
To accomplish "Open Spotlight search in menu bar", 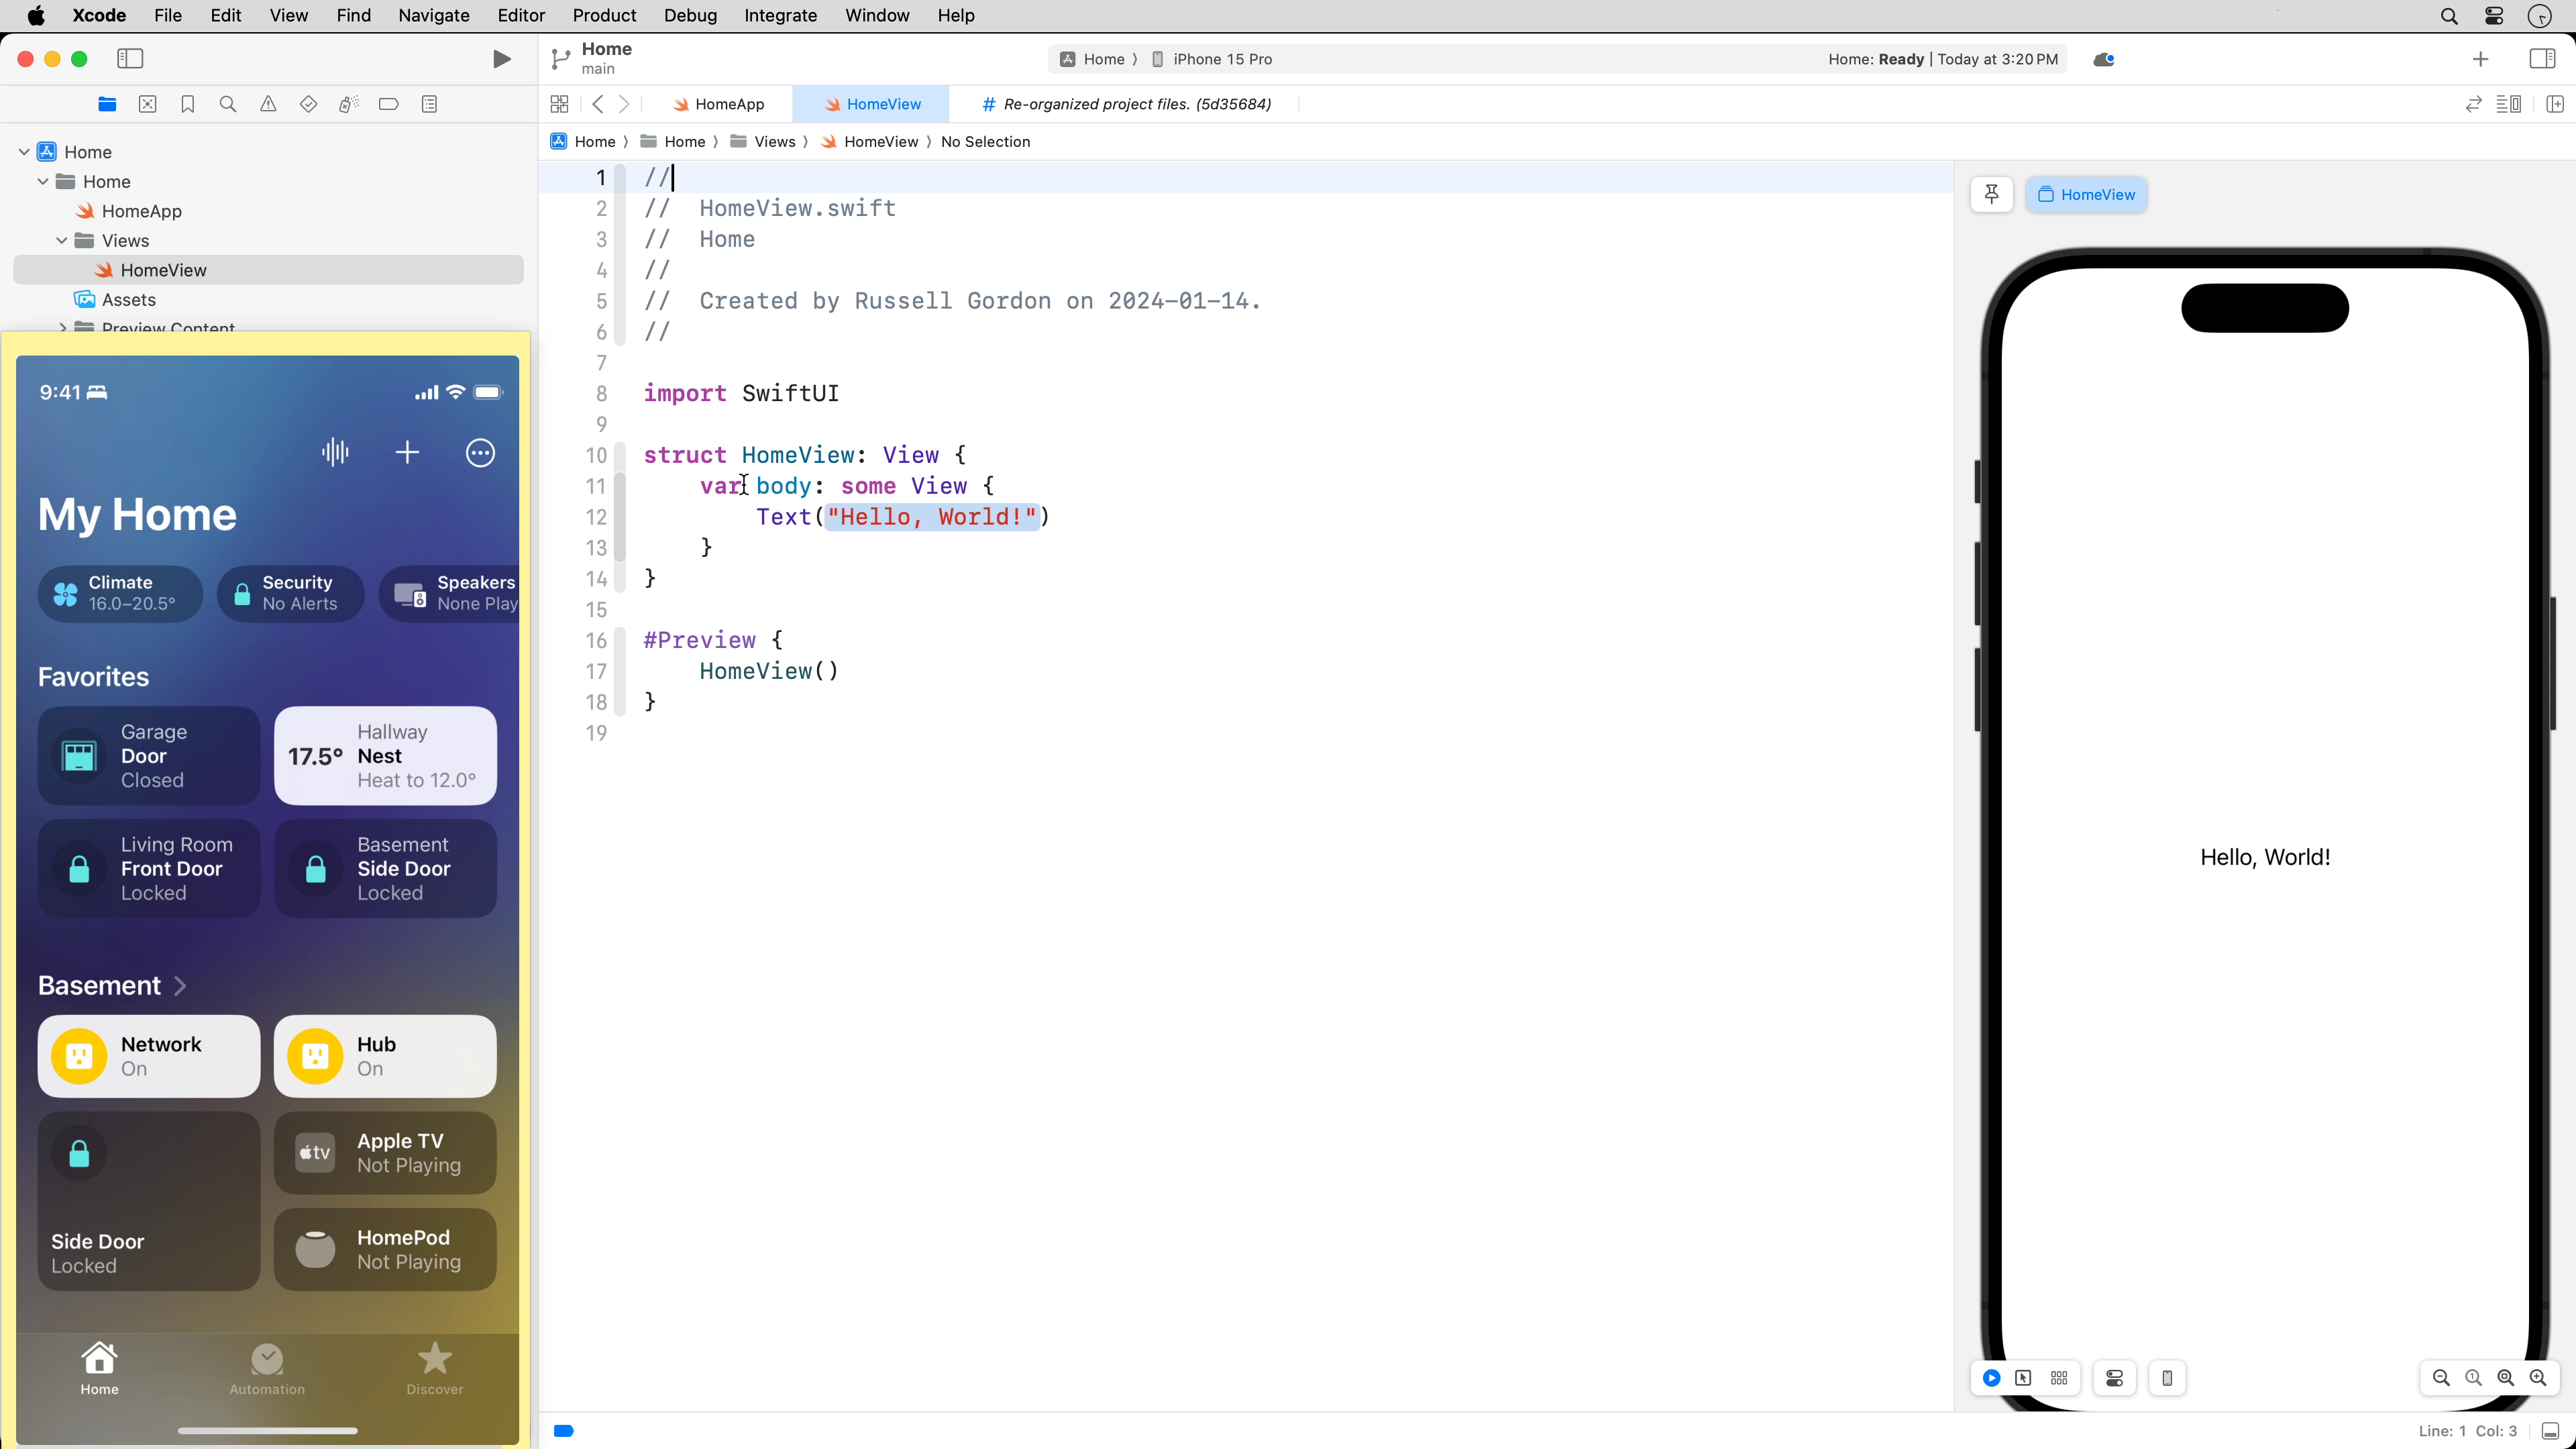I will coord(2449,15).
